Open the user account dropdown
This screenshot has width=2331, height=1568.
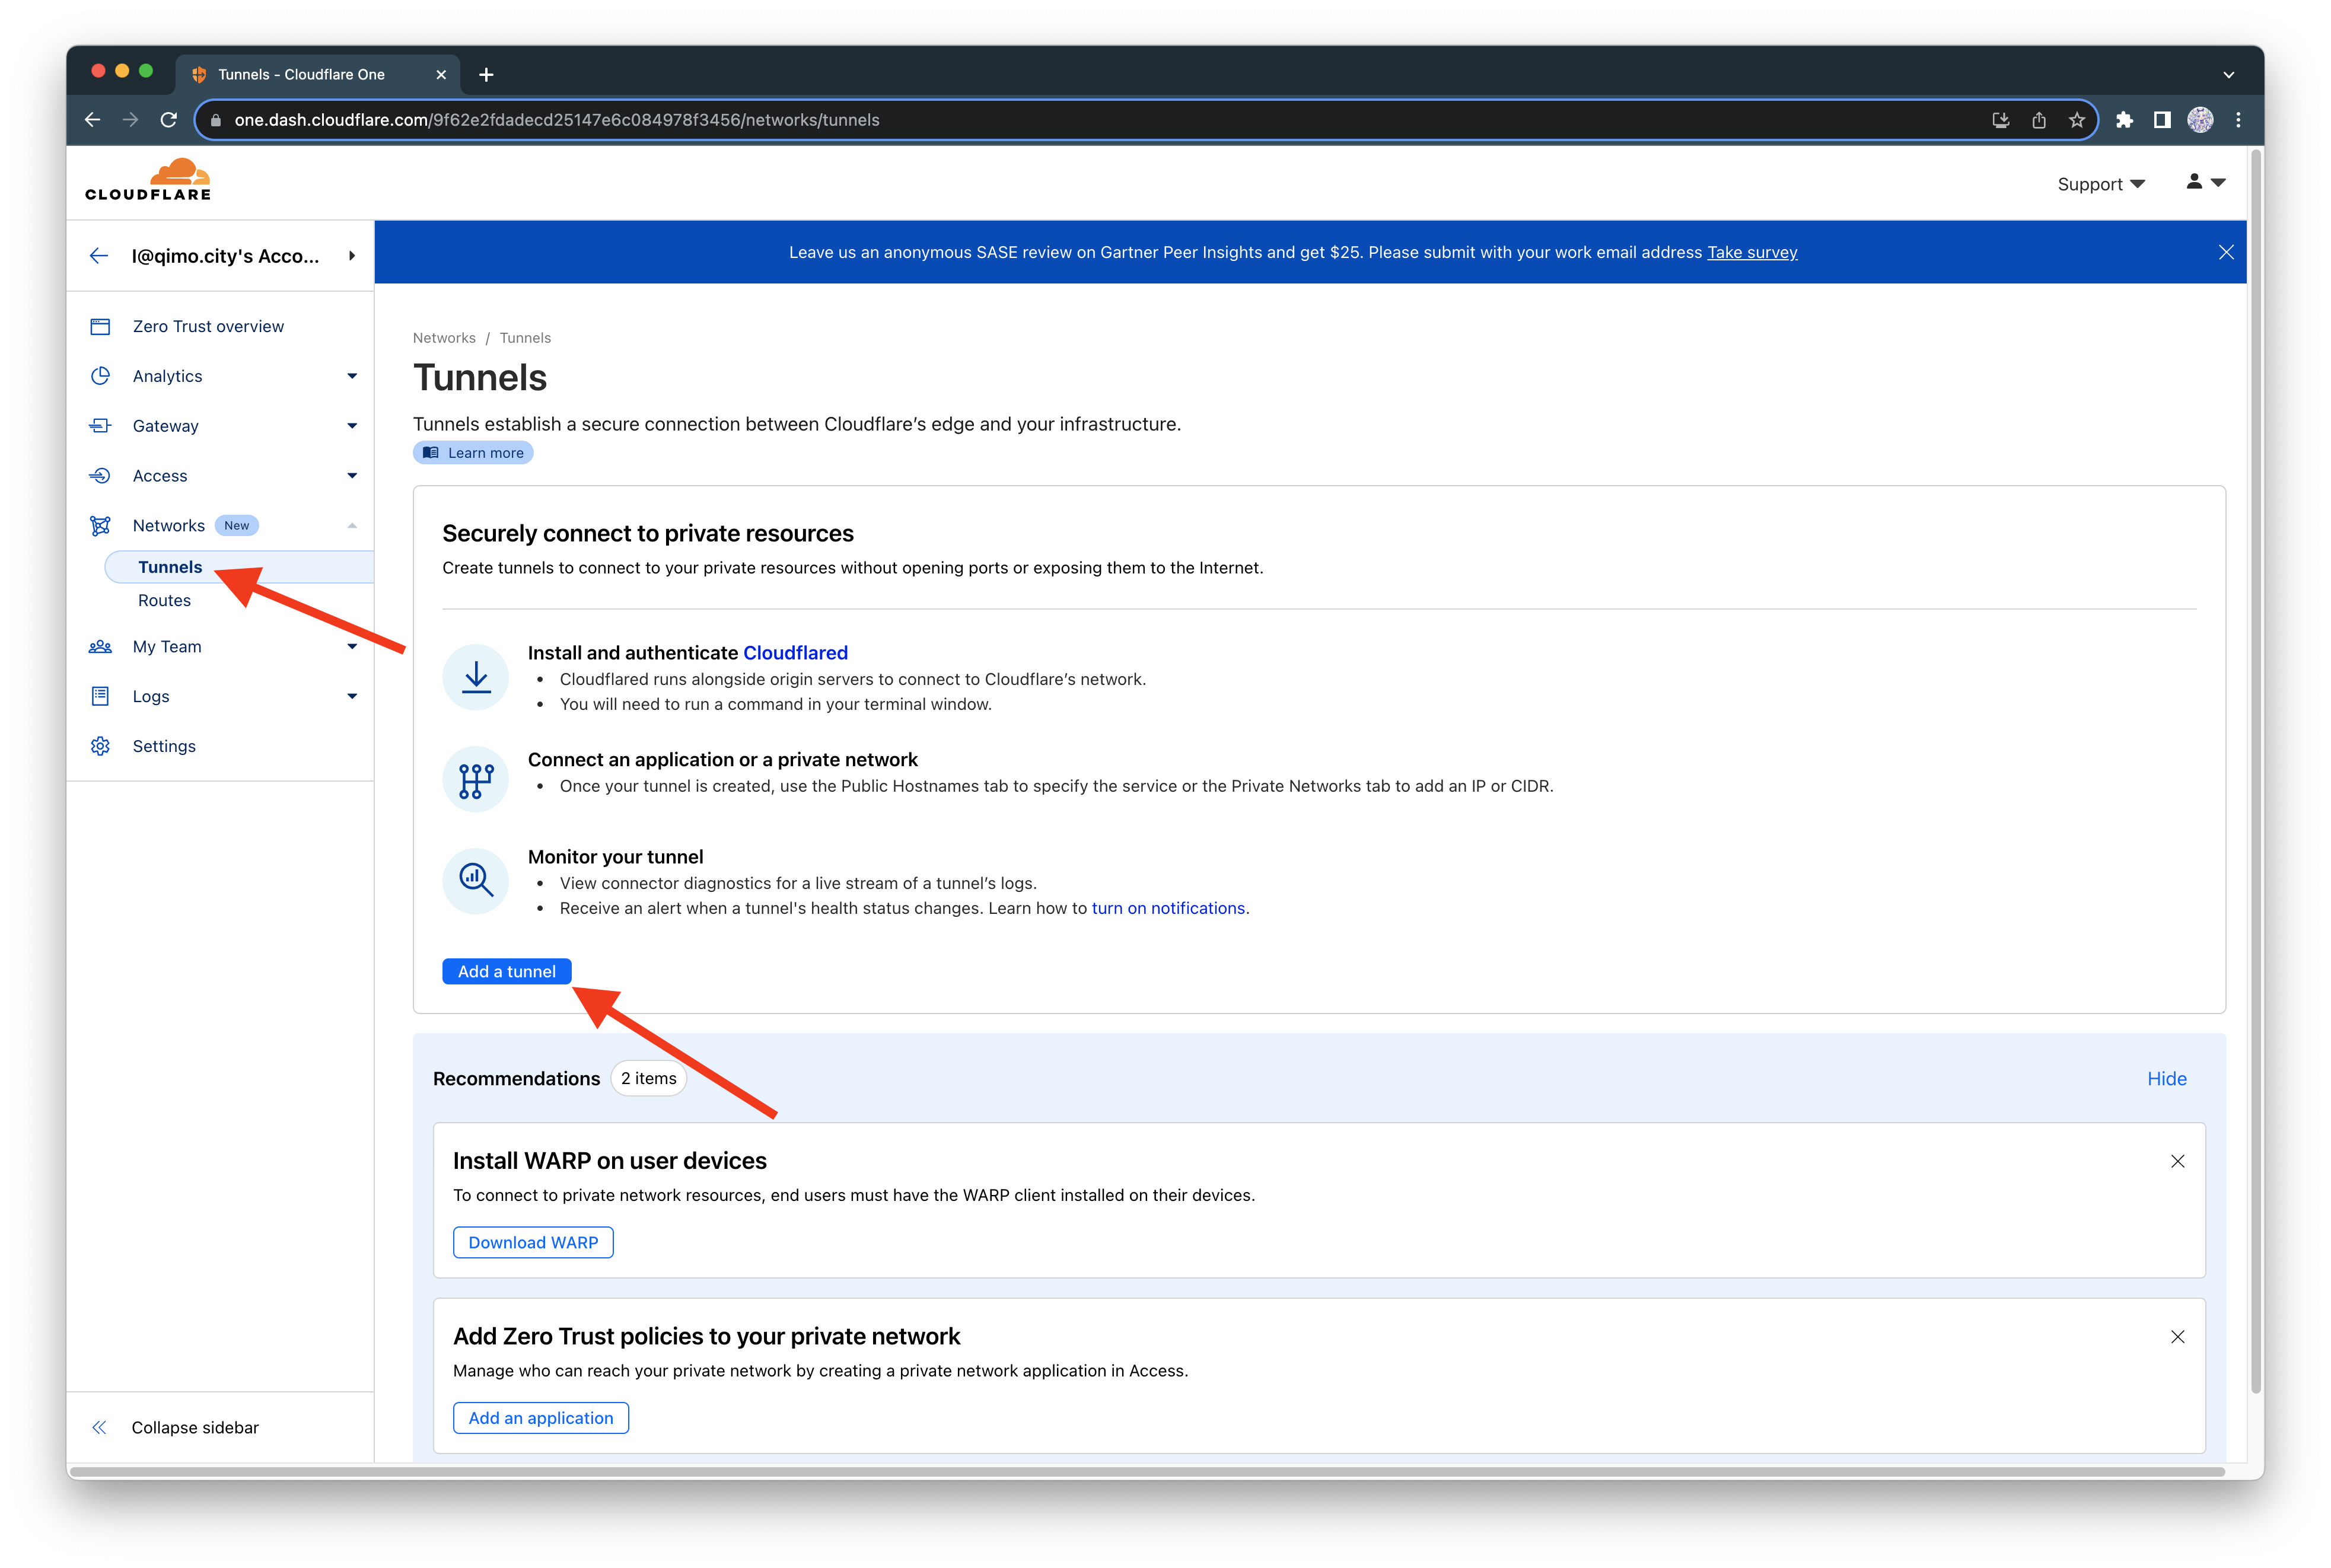tap(2204, 182)
